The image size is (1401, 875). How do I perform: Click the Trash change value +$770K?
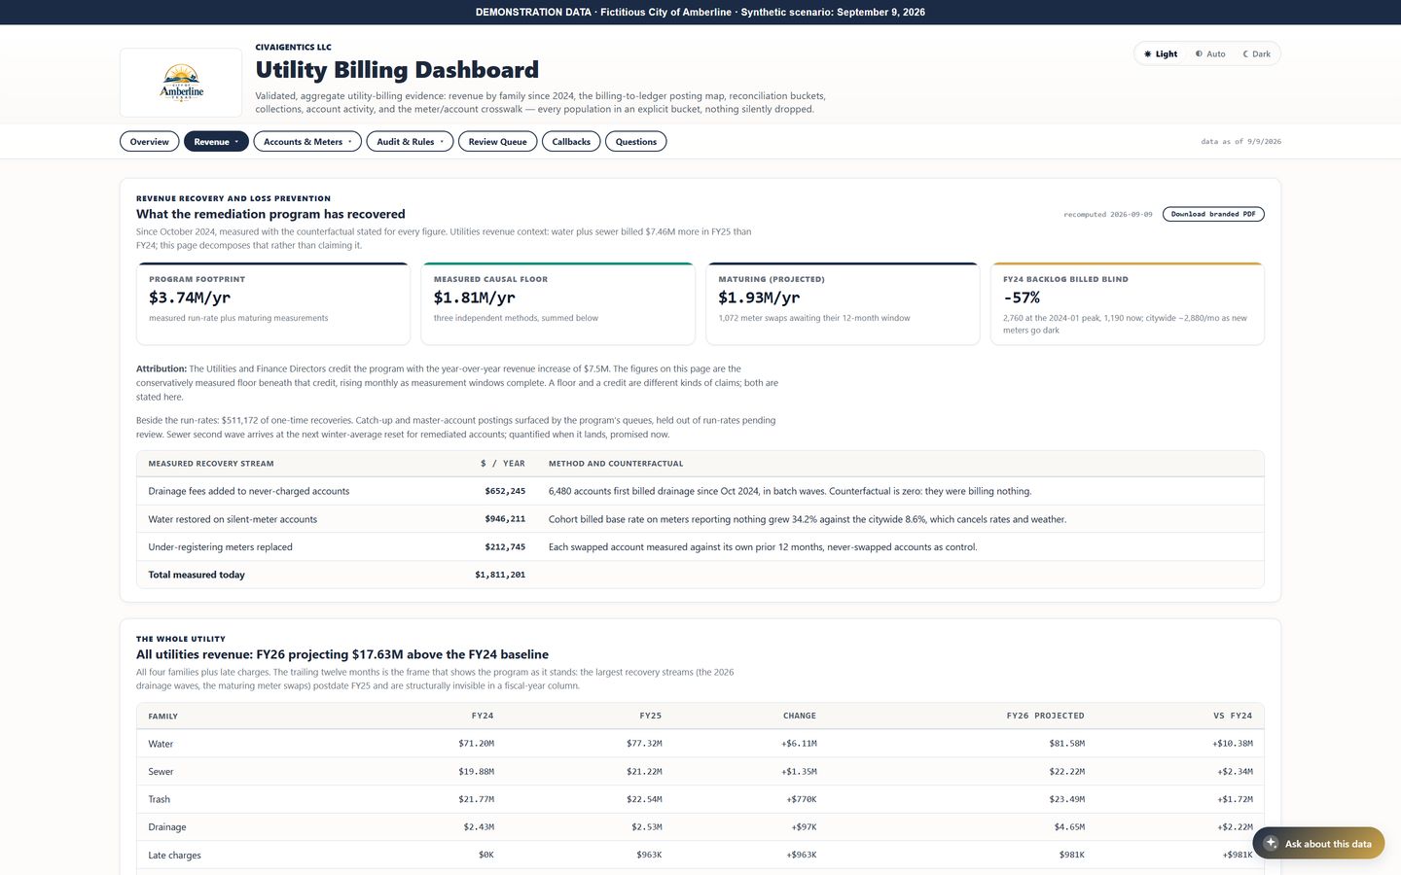802,799
